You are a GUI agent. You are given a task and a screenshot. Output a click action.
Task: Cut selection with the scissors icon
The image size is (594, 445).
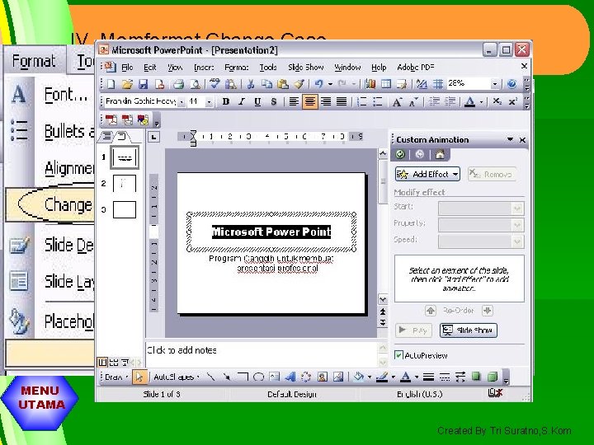click(251, 84)
